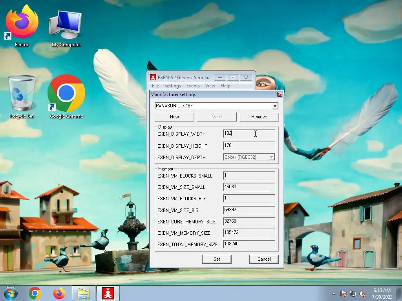Focus the EXEN_VM_BLOCKS_BIG field
402x301 pixels.
pyautogui.click(x=249, y=198)
